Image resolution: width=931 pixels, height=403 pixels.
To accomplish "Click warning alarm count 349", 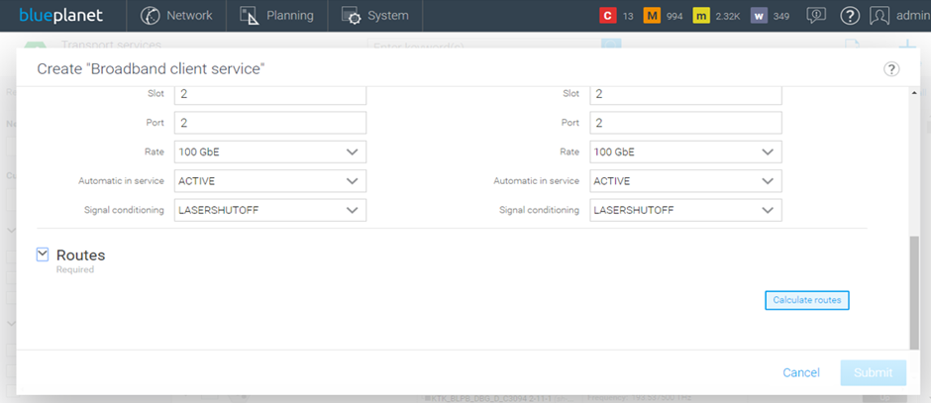I will click(781, 17).
